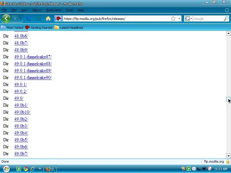
Task: Click ftp.mozilla.org in the status bar
Action: pyautogui.click(x=214, y=161)
